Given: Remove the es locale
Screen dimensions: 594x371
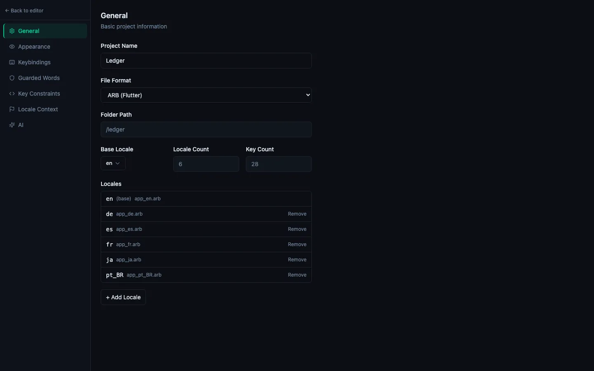Looking at the screenshot, I should 297,229.
